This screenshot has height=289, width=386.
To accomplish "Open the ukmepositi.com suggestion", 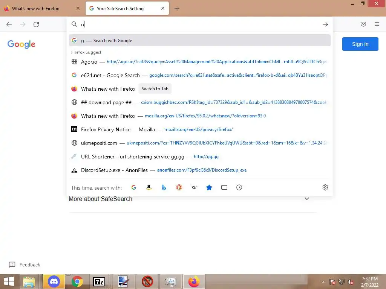I will [200, 143].
